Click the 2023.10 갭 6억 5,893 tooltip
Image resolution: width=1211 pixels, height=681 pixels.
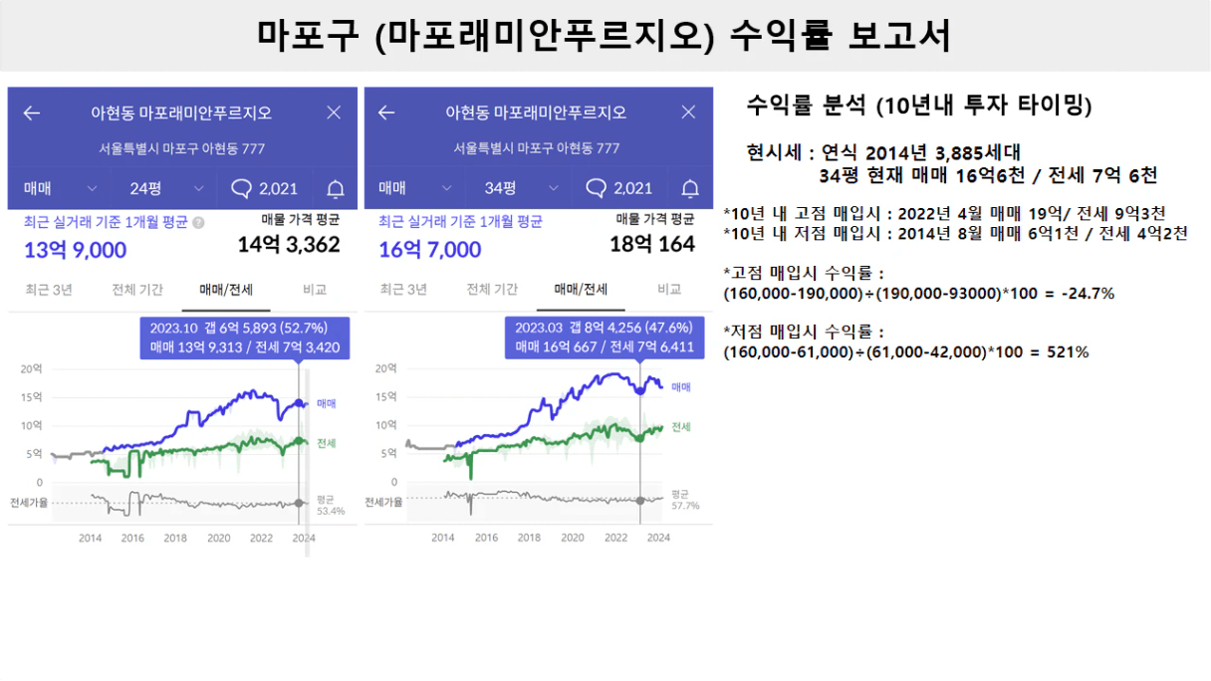(x=245, y=339)
